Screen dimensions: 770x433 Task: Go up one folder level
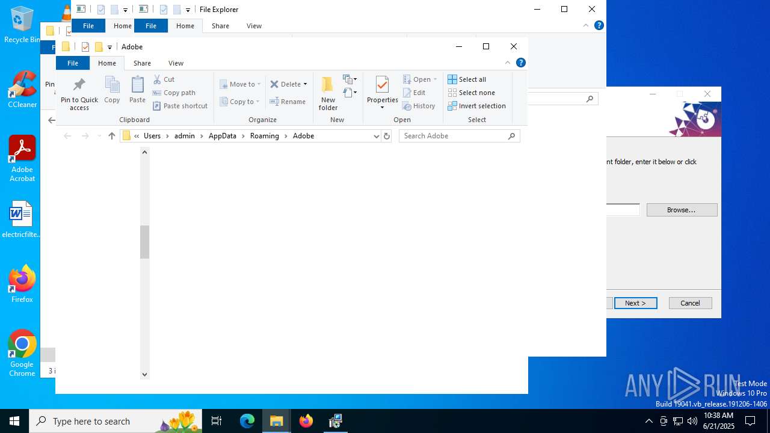(x=111, y=136)
